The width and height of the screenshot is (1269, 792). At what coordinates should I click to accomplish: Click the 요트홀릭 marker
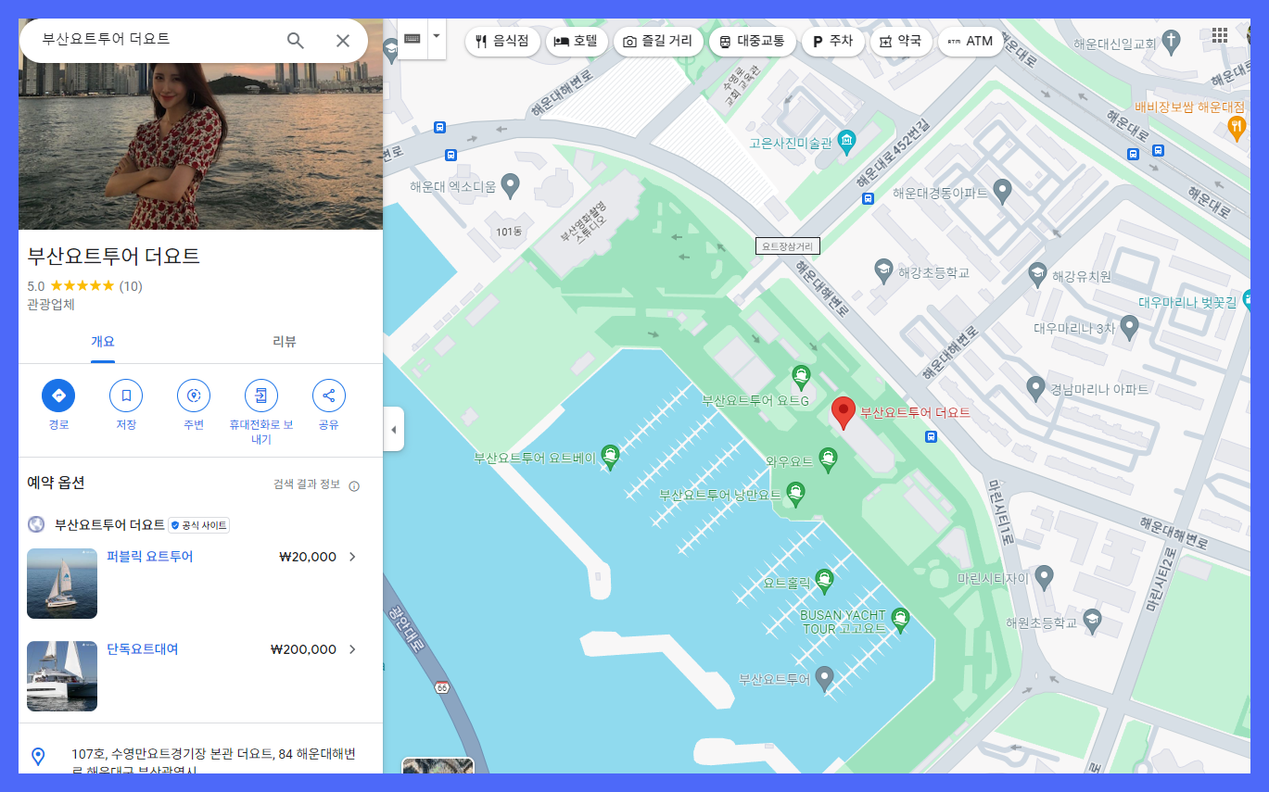pos(823,581)
